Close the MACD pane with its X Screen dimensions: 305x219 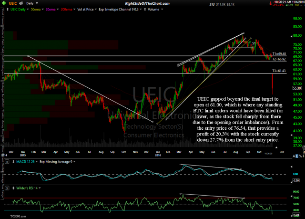(x=7, y=162)
